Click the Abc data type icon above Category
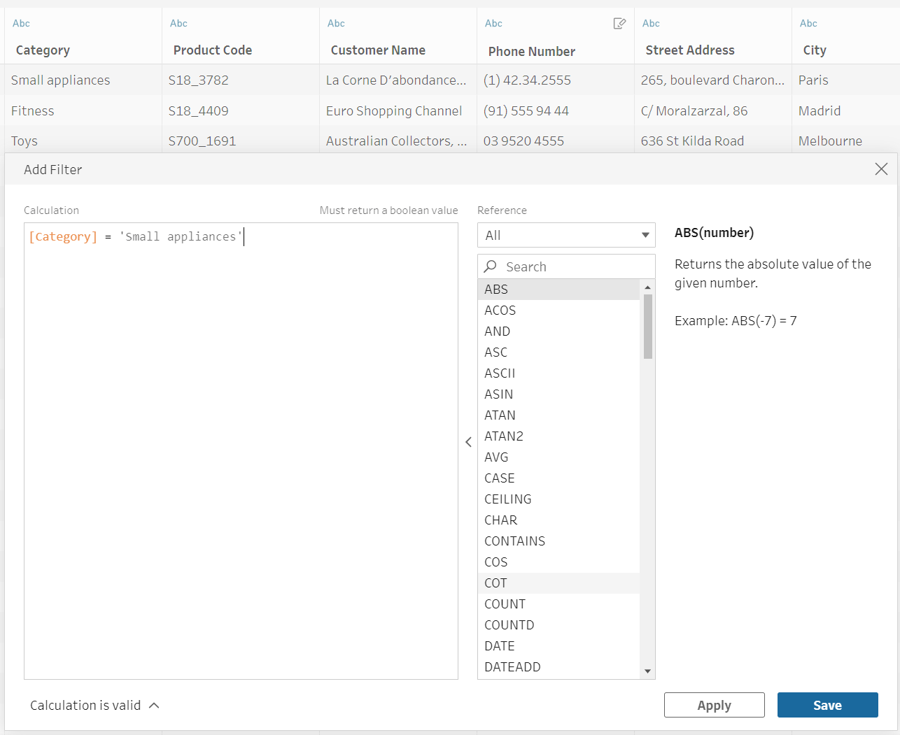The height and width of the screenshot is (735, 900). pos(21,23)
